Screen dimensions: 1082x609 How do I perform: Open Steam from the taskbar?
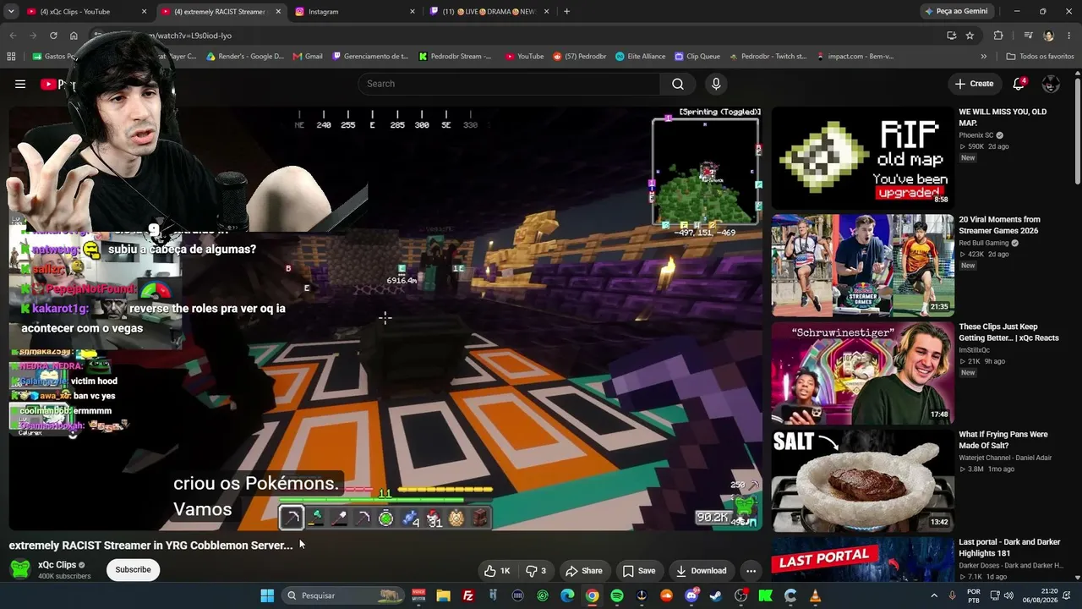coord(716,595)
